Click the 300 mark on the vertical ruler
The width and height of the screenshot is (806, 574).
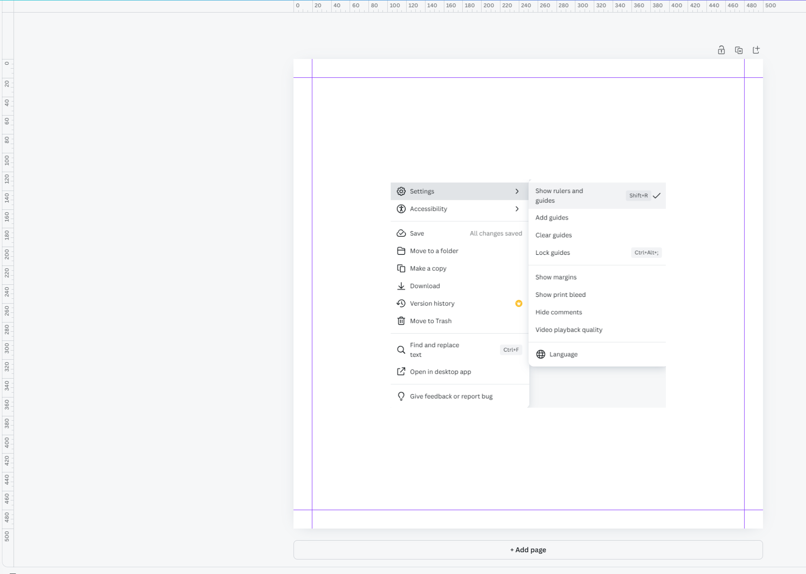click(x=7, y=348)
